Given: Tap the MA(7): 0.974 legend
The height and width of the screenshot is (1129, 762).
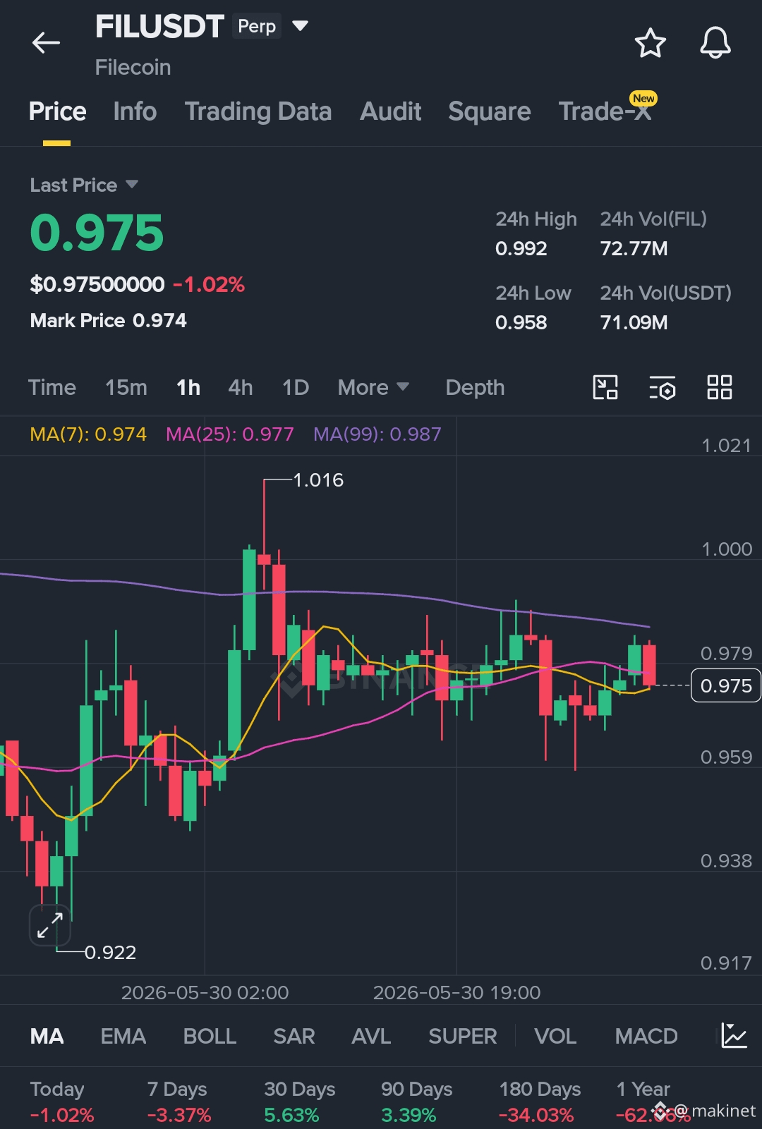Looking at the screenshot, I should [x=88, y=434].
